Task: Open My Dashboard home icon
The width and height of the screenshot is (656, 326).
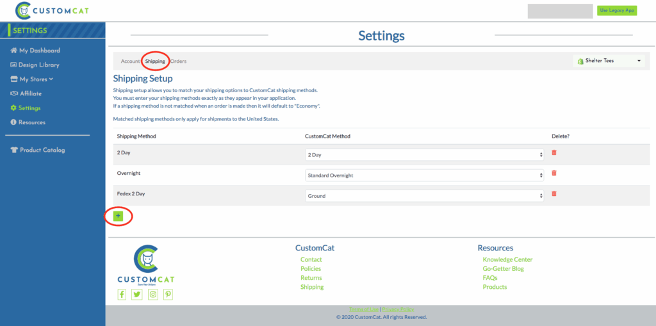Action: 14,51
